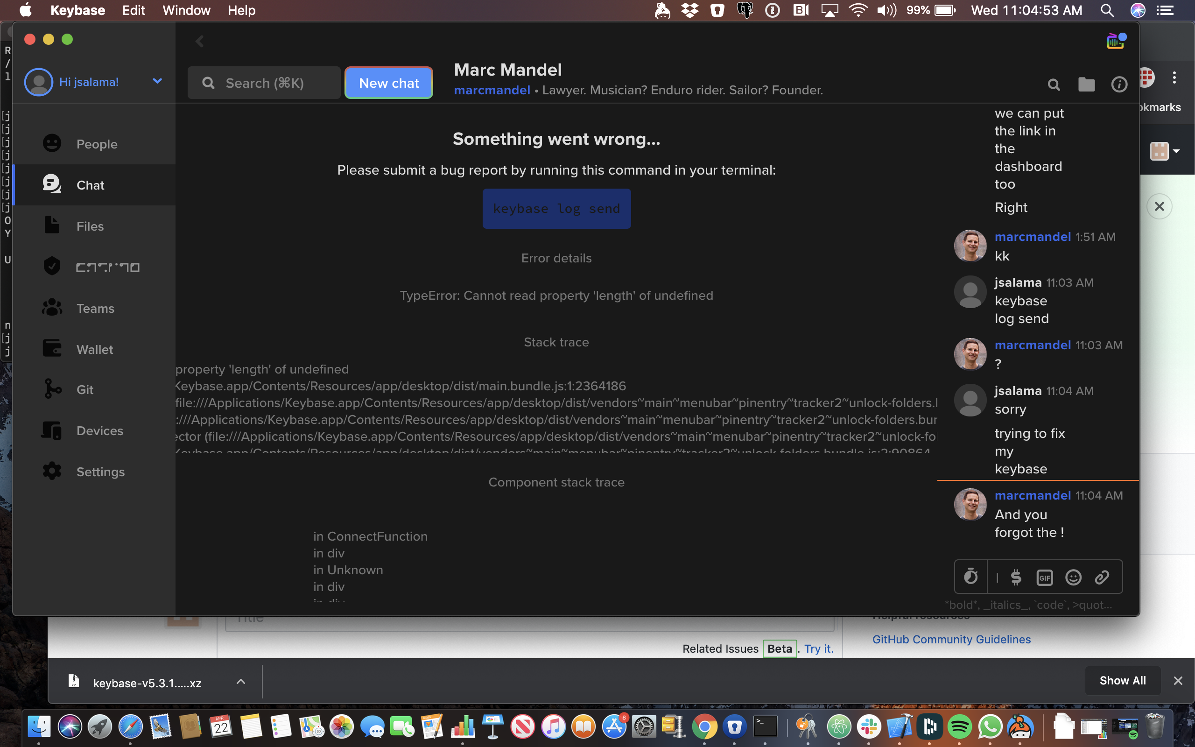Viewport: 1195px width, 747px height.
Task: Search within this conversation using magnifier icon
Action: 1054,85
